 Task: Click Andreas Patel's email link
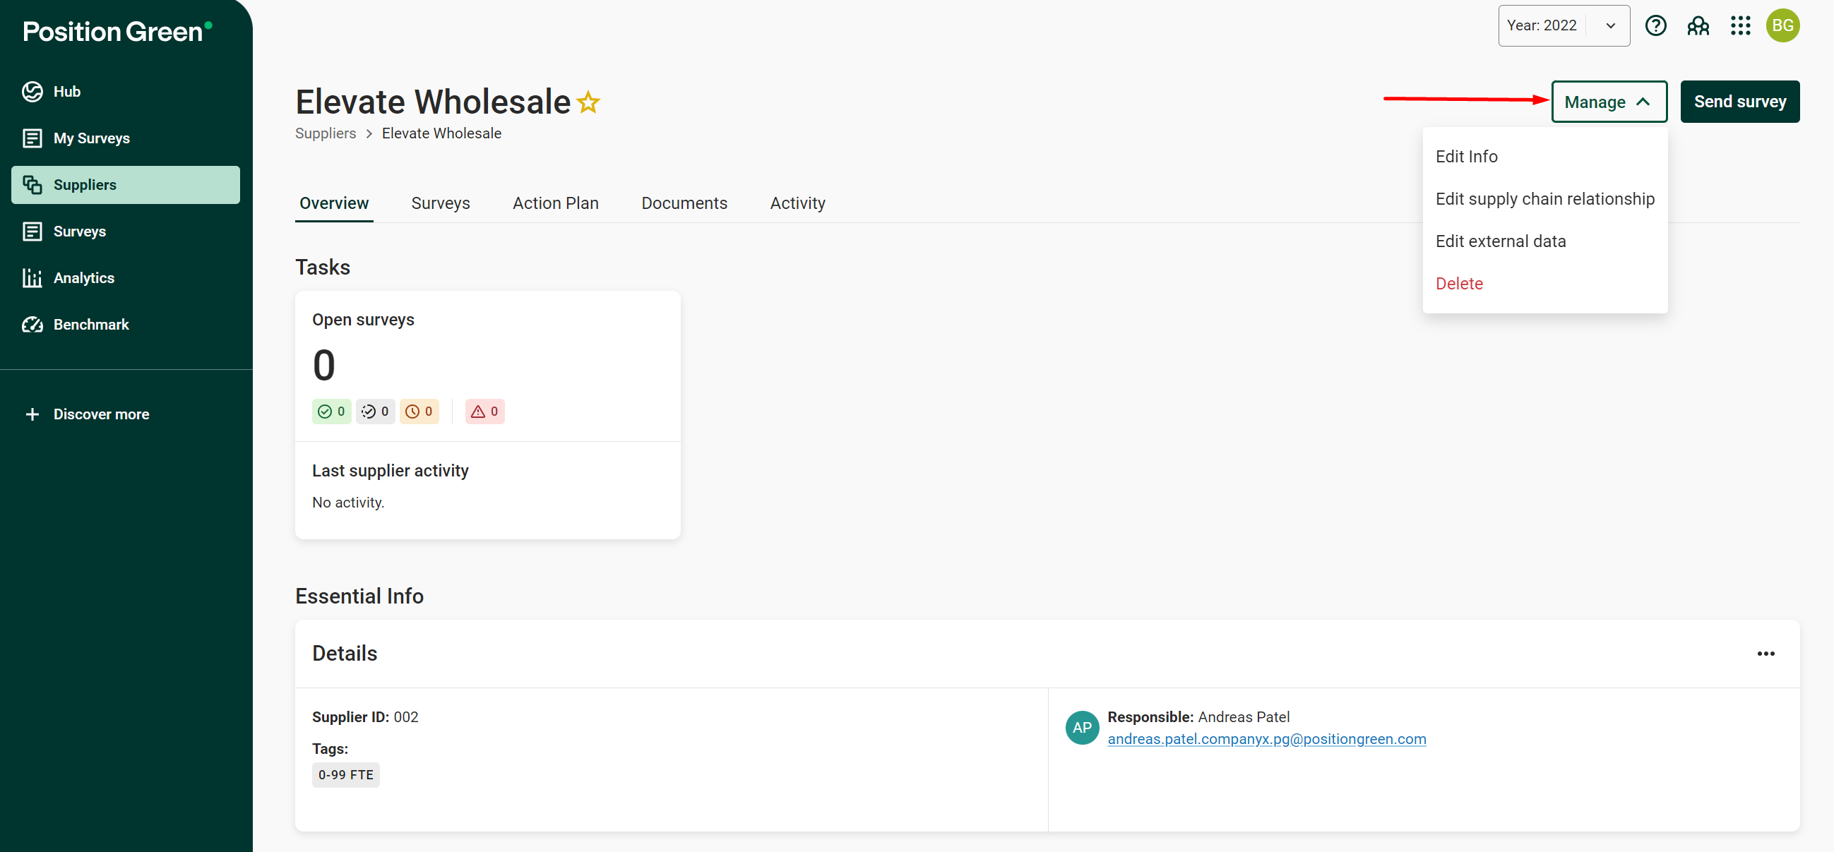[1267, 740]
